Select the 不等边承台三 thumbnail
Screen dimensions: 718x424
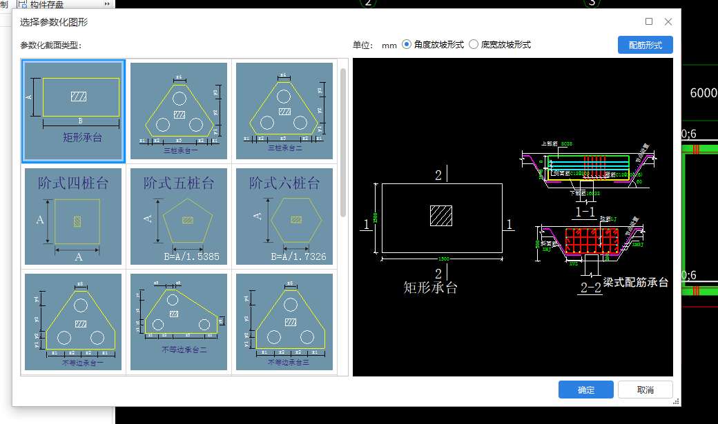(284, 322)
